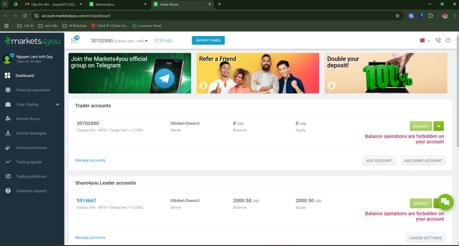Image resolution: width=459 pixels, height=246 pixels.
Task: Click the Trading platforms icon
Action: click(8, 176)
